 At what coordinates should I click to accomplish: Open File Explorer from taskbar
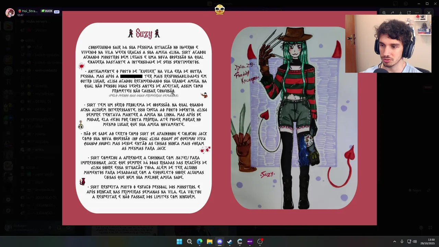pyautogui.click(x=210, y=242)
